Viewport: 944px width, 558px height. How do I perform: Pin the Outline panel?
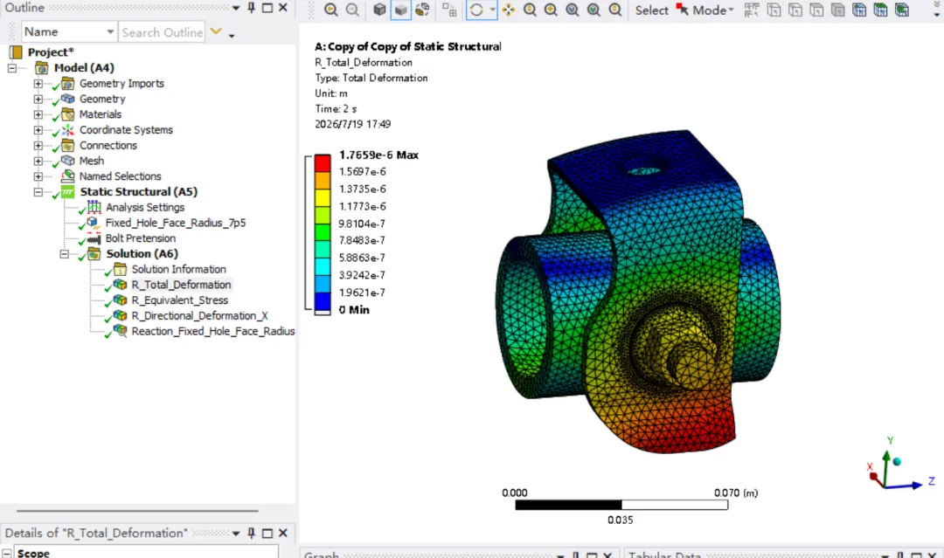(x=251, y=8)
